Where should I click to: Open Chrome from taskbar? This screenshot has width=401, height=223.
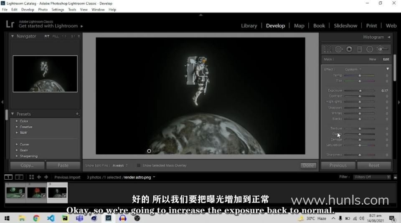[36, 218]
